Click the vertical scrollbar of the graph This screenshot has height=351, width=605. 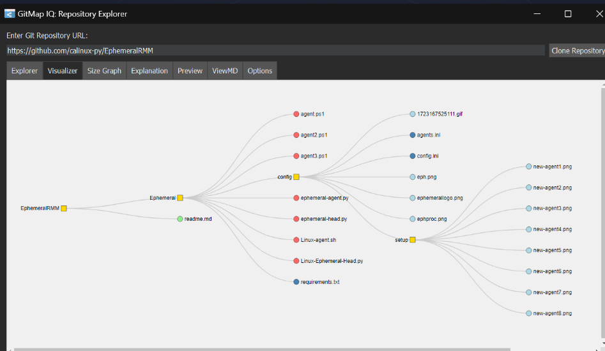pos(603,212)
